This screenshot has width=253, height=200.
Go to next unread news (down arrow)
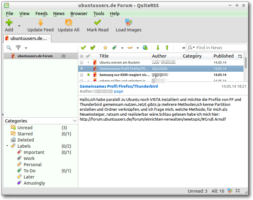158,48
